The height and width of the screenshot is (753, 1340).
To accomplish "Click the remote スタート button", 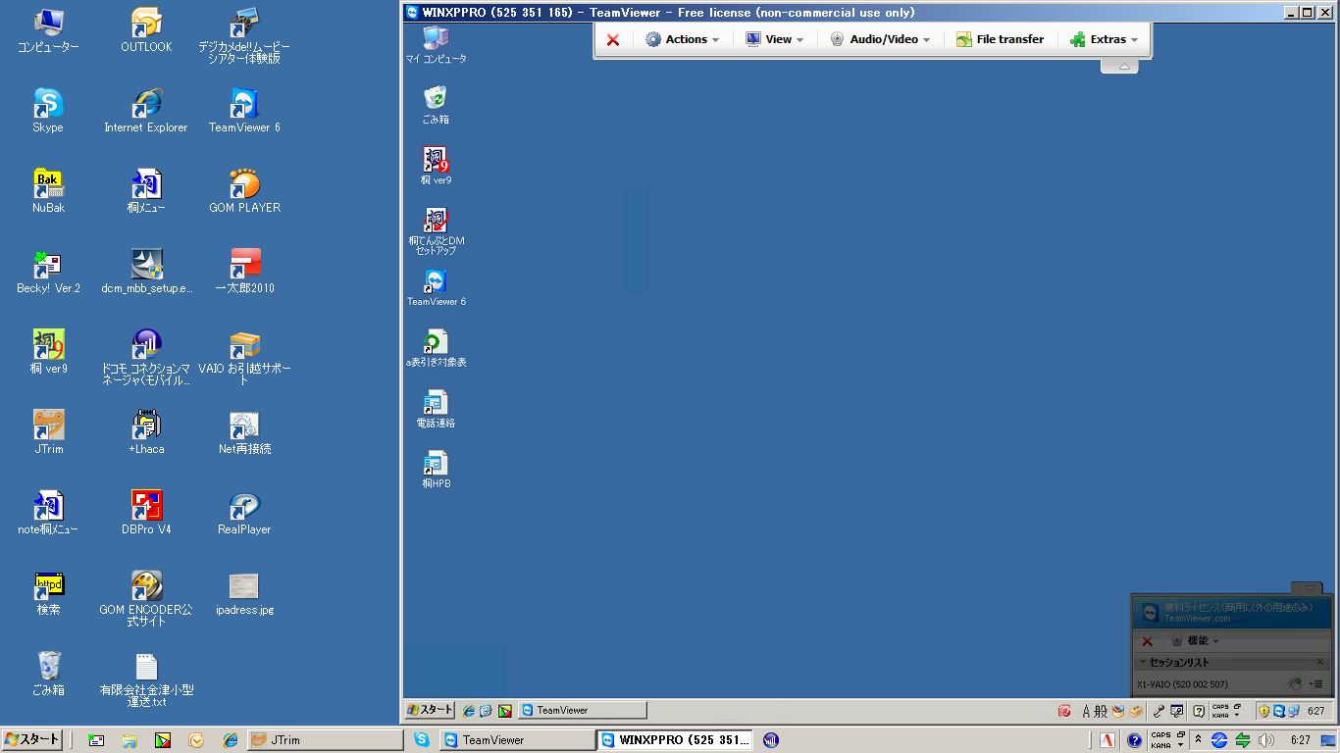I will [x=431, y=710].
